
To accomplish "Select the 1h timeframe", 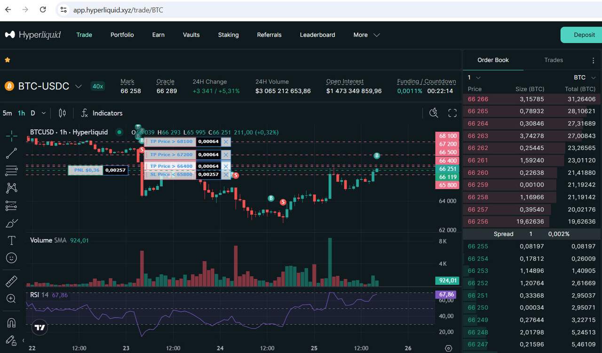I will (x=22, y=113).
